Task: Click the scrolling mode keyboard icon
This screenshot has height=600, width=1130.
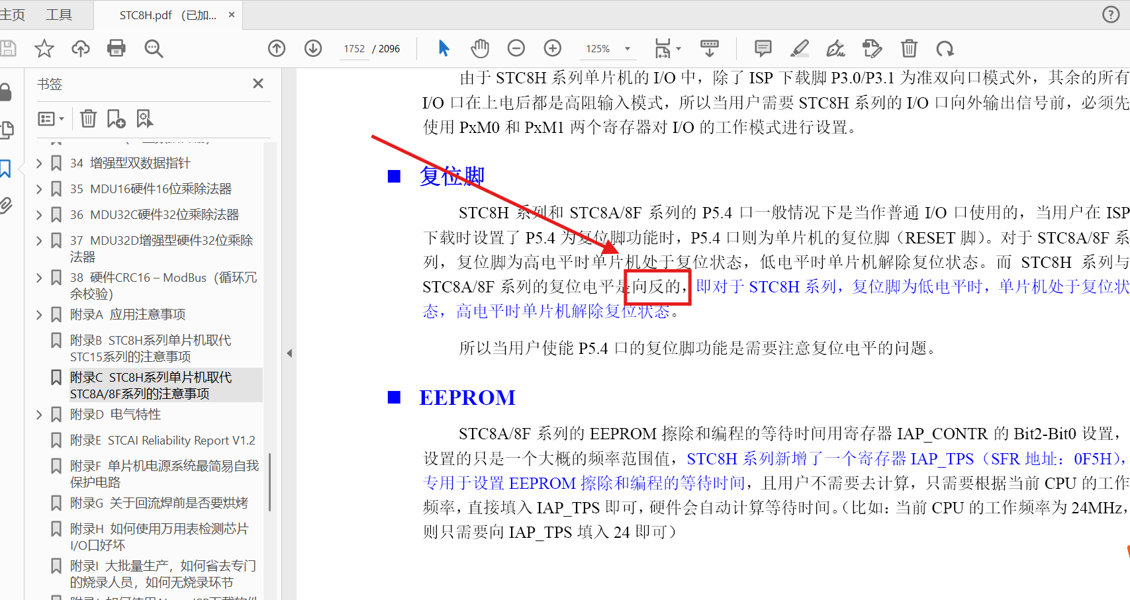Action: click(x=709, y=48)
